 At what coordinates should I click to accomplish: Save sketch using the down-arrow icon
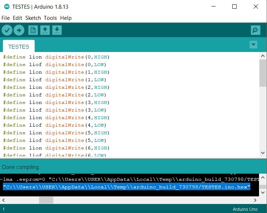tap(57, 30)
